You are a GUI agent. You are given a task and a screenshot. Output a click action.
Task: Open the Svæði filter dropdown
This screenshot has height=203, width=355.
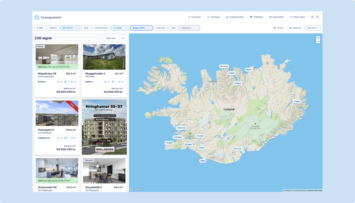click(40, 28)
